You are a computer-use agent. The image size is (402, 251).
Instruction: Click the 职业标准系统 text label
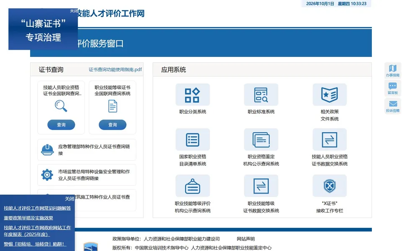261,112
